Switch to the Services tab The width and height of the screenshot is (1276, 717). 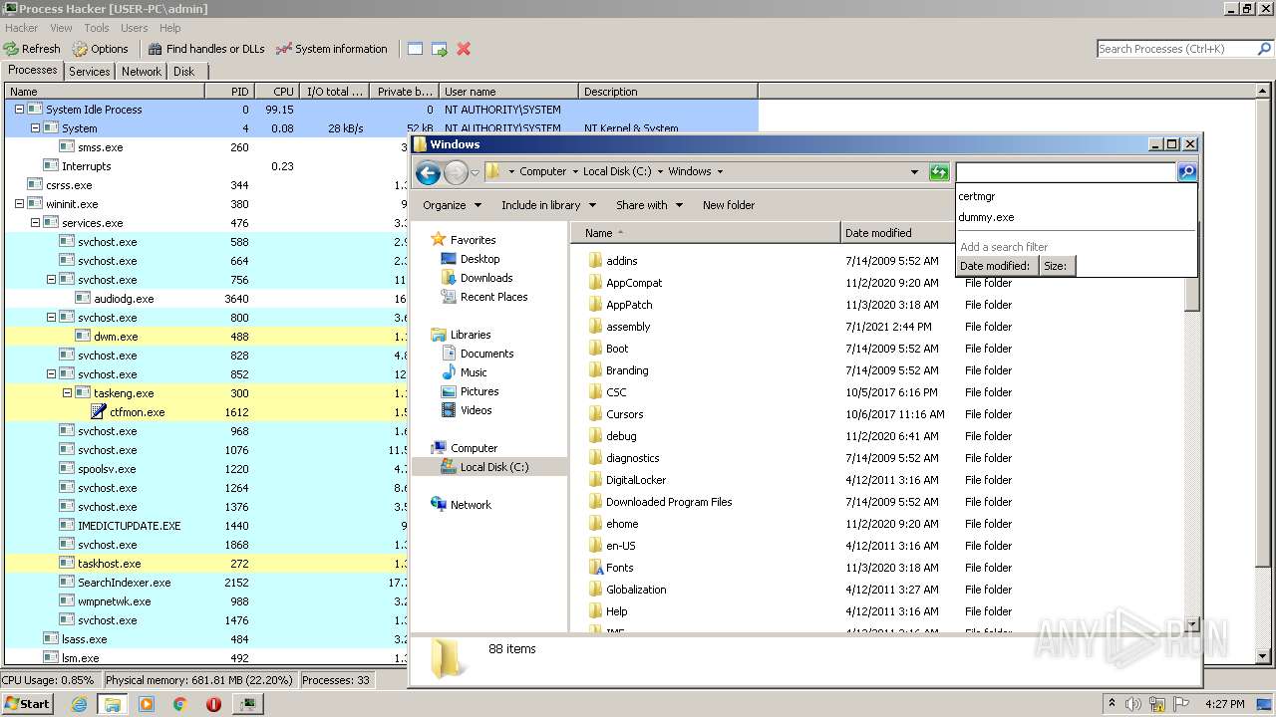pos(90,72)
